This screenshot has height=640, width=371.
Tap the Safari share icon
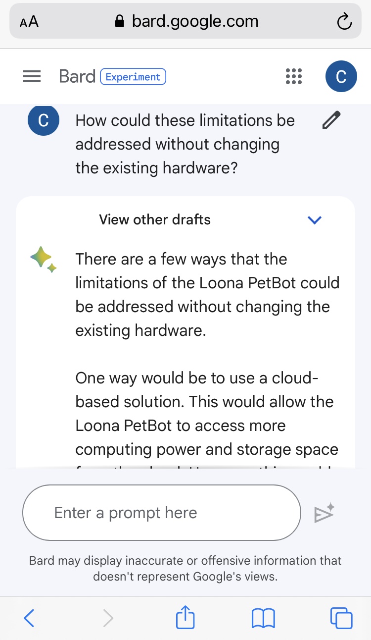point(185,618)
